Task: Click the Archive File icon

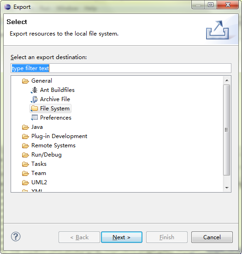Action: 35,99
